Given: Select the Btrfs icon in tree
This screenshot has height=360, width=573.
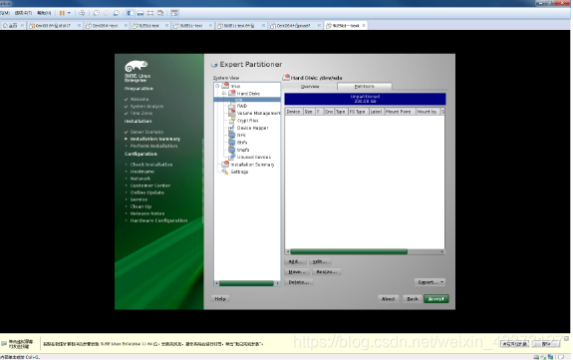Looking at the screenshot, I should tap(232, 143).
